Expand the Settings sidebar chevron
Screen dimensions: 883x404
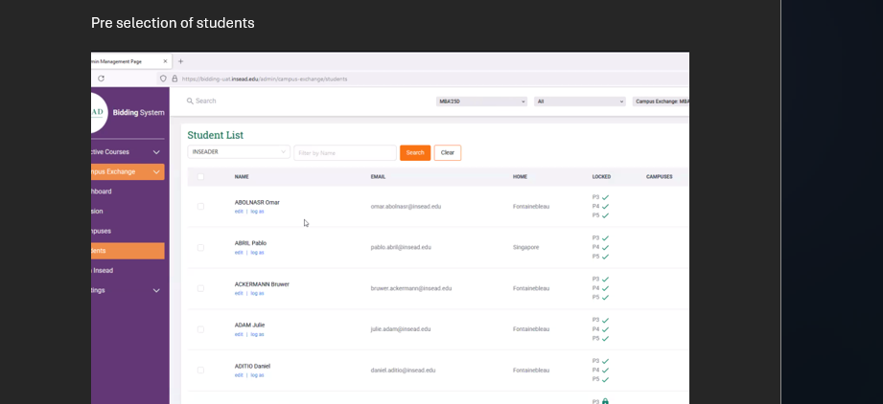point(156,290)
